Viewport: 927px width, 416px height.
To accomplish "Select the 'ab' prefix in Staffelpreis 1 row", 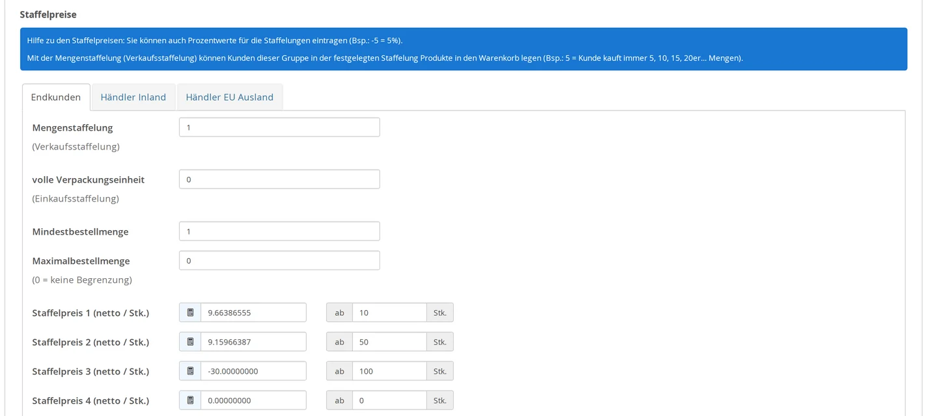I will (339, 313).
